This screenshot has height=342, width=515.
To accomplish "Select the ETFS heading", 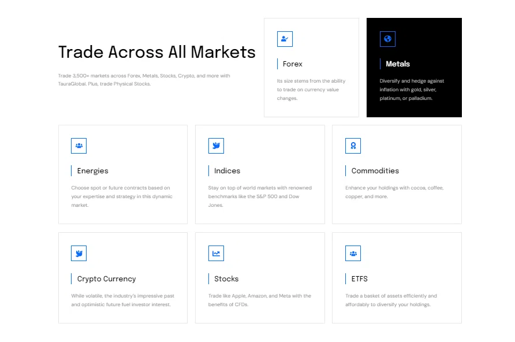I will tap(359, 278).
